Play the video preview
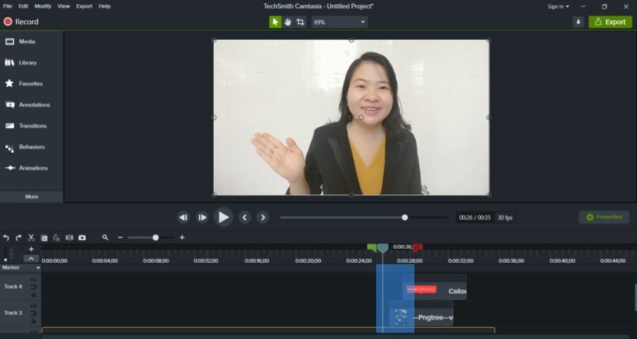637x339 pixels. [224, 217]
